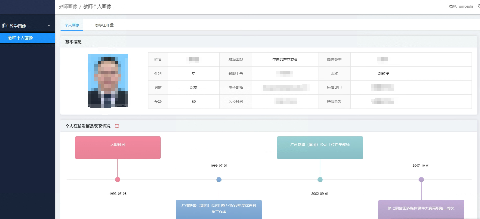Select the blue timeline dot for 1999-07-01
This screenshot has height=219, width=480.
219,180
